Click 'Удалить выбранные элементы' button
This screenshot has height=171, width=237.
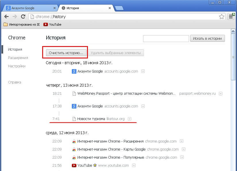click(116, 53)
